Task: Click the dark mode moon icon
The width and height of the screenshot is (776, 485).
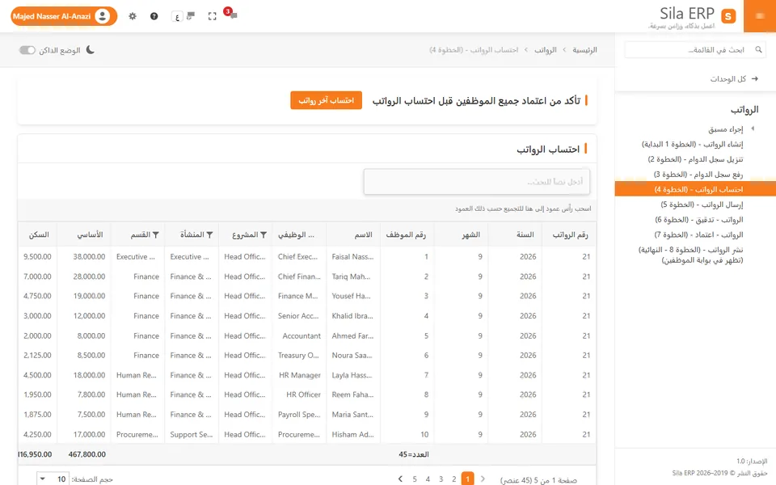Action: [90, 50]
